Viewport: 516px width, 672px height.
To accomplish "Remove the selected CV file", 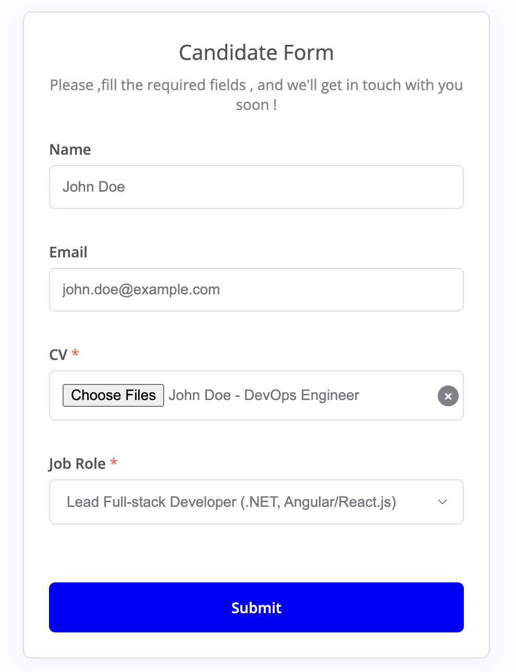I will [x=448, y=396].
